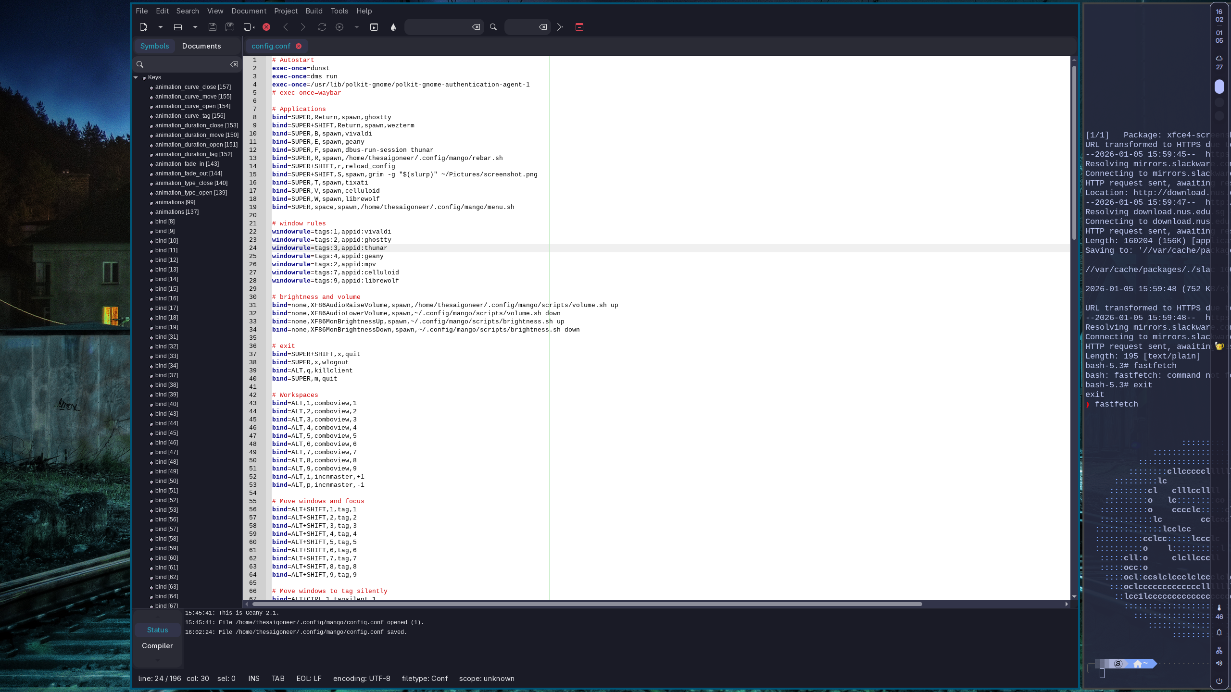Click the toolbar search magnifier icon
Image resolution: width=1231 pixels, height=692 pixels.
(x=493, y=27)
